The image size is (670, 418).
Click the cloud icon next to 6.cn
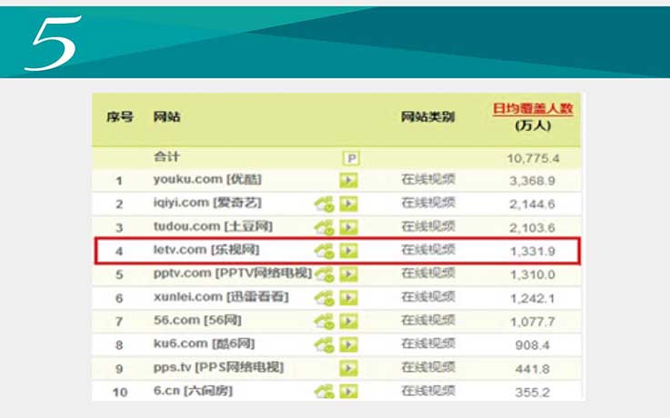point(325,392)
